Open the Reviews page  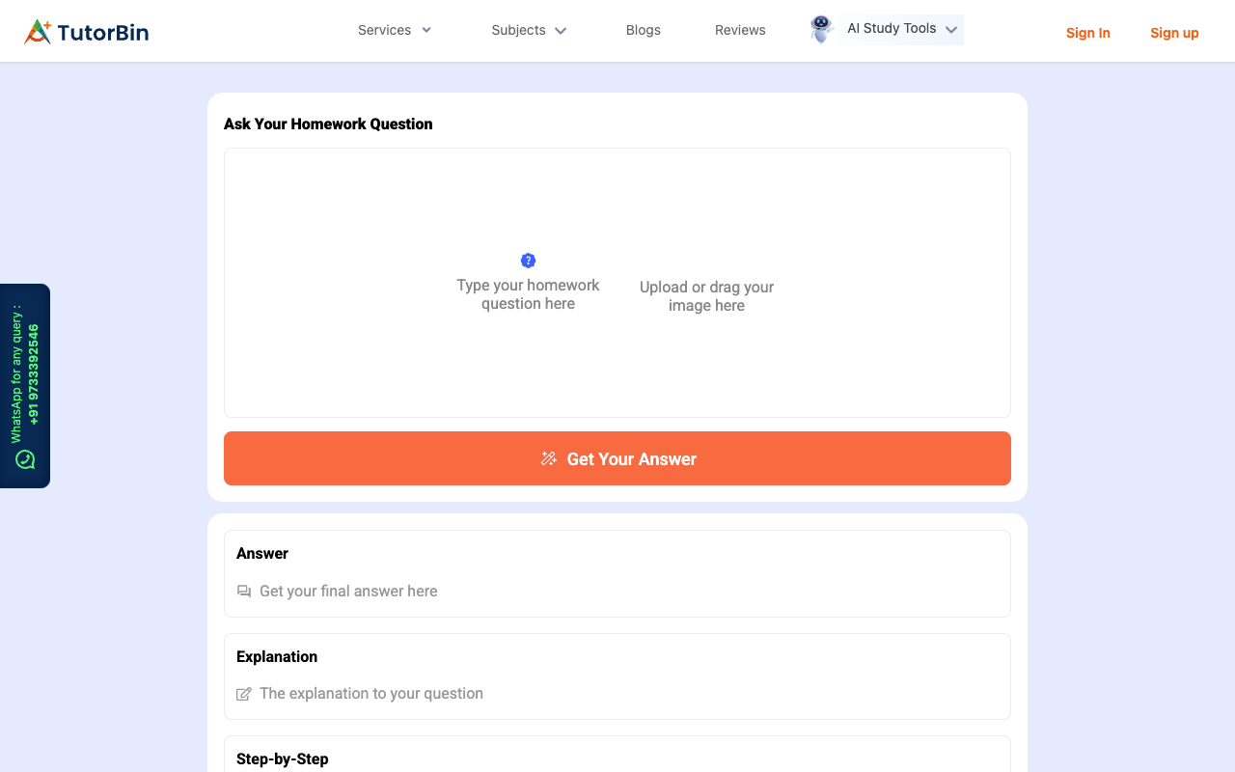pyautogui.click(x=740, y=30)
